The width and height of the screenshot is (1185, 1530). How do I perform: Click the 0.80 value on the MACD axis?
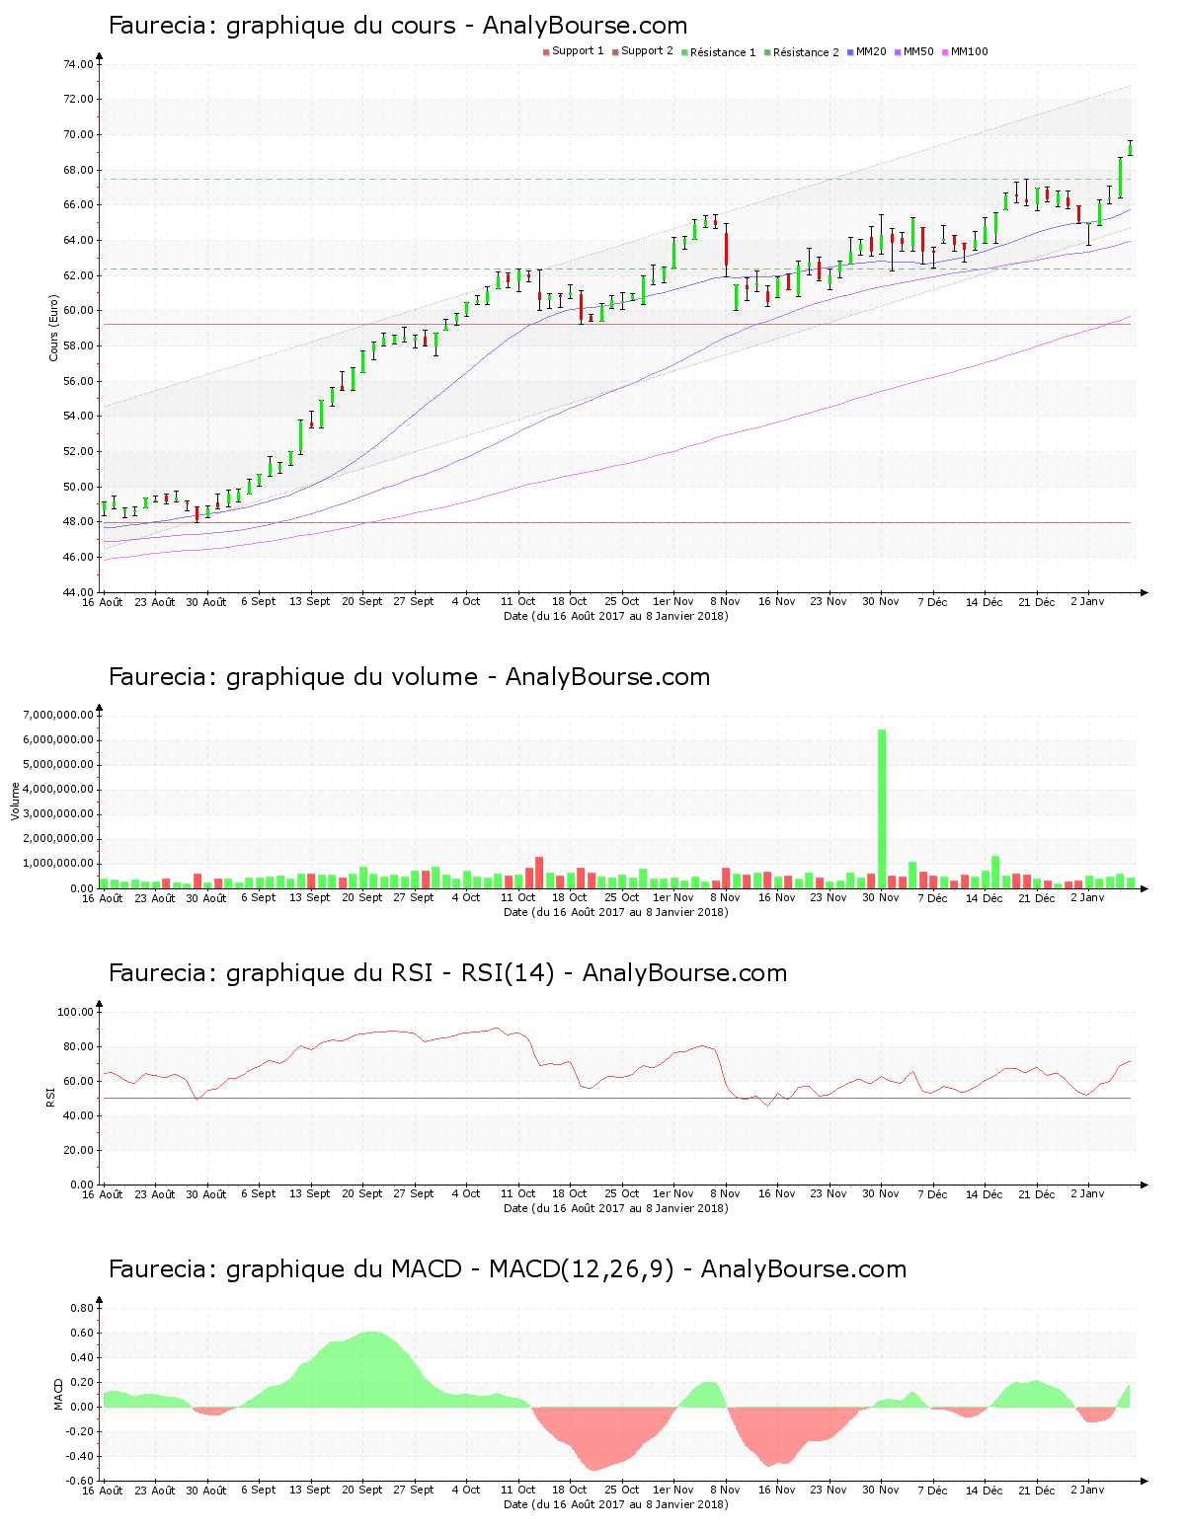[x=82, y=1308]
